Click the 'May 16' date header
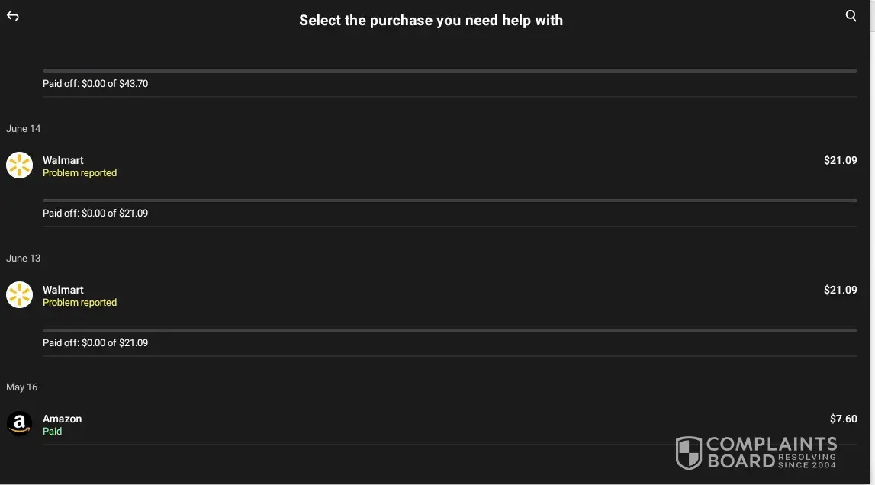 tap(21, 387)
